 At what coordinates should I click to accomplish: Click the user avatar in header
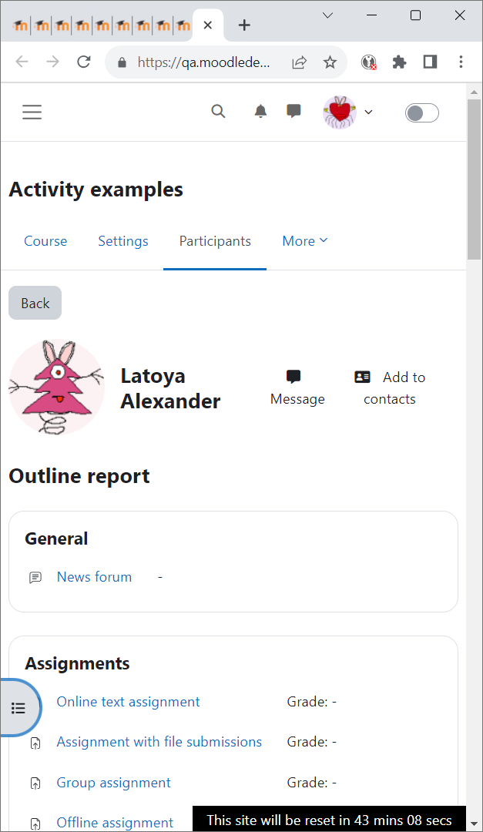pos(340,112)
